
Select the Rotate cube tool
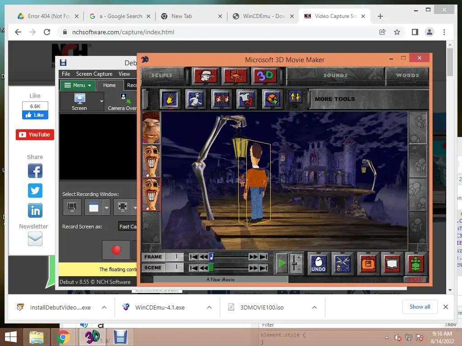coord(272,99)
